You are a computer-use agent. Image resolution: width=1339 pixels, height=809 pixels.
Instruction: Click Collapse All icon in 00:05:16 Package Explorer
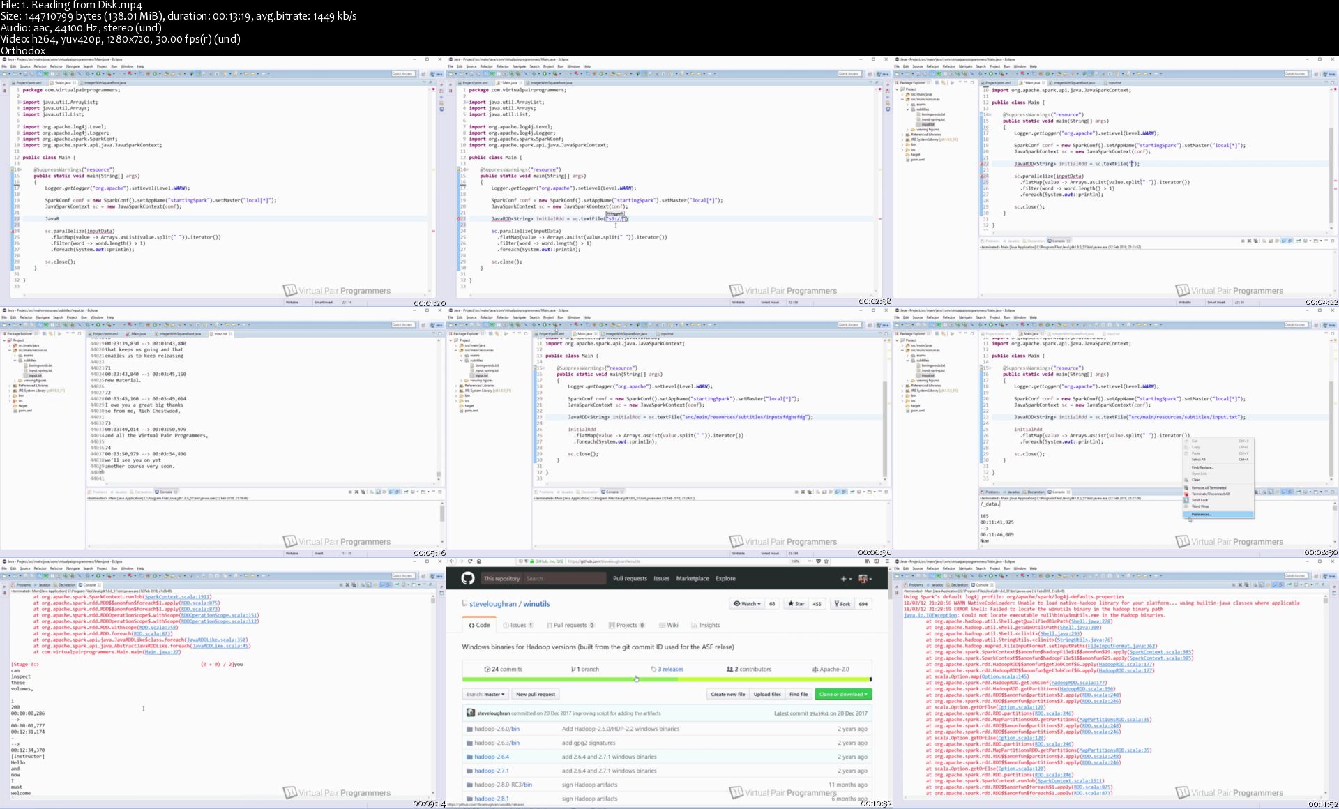[x=44, y=333]
